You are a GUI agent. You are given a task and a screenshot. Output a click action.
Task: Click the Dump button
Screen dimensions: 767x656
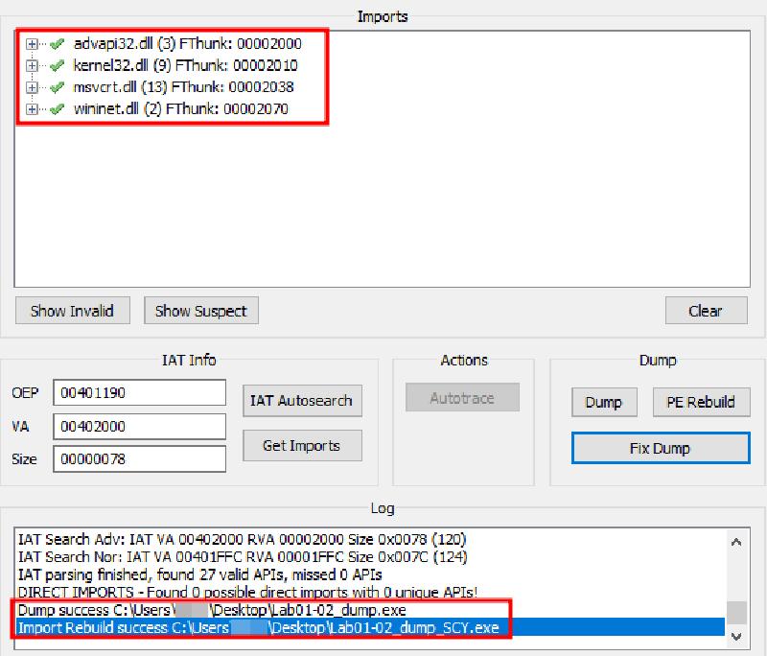[603, 403]
